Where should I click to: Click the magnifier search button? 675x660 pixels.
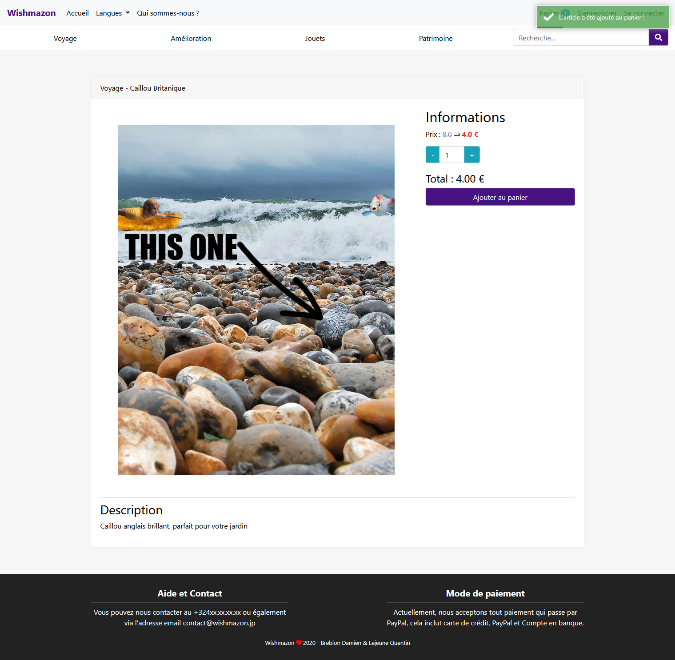coord(658,38)
